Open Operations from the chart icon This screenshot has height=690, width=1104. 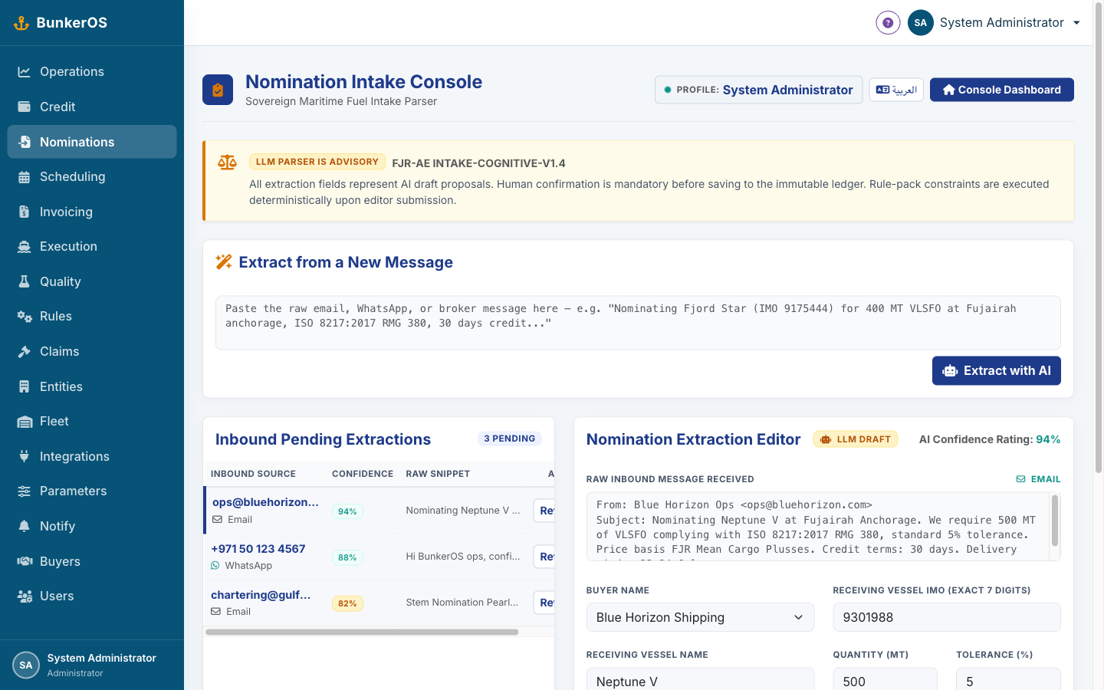(25, 71)
